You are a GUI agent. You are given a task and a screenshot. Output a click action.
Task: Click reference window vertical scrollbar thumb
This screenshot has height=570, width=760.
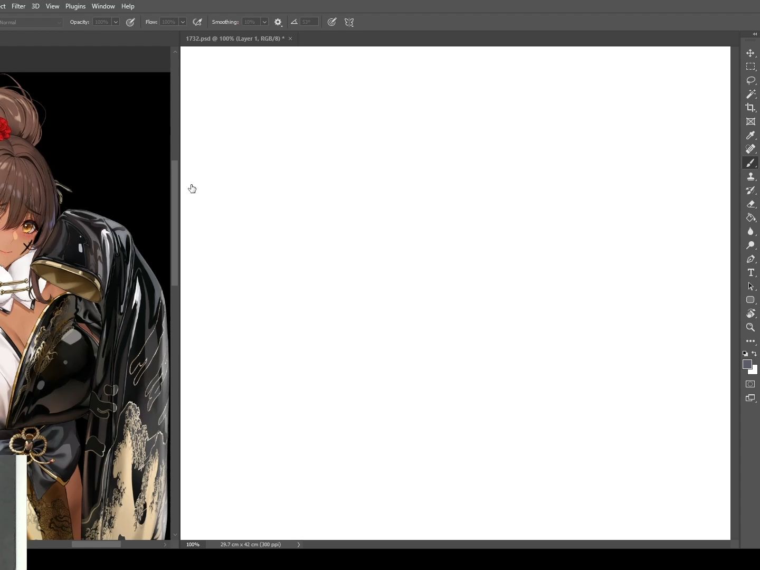pyautogui.click(x=175, y=223)
